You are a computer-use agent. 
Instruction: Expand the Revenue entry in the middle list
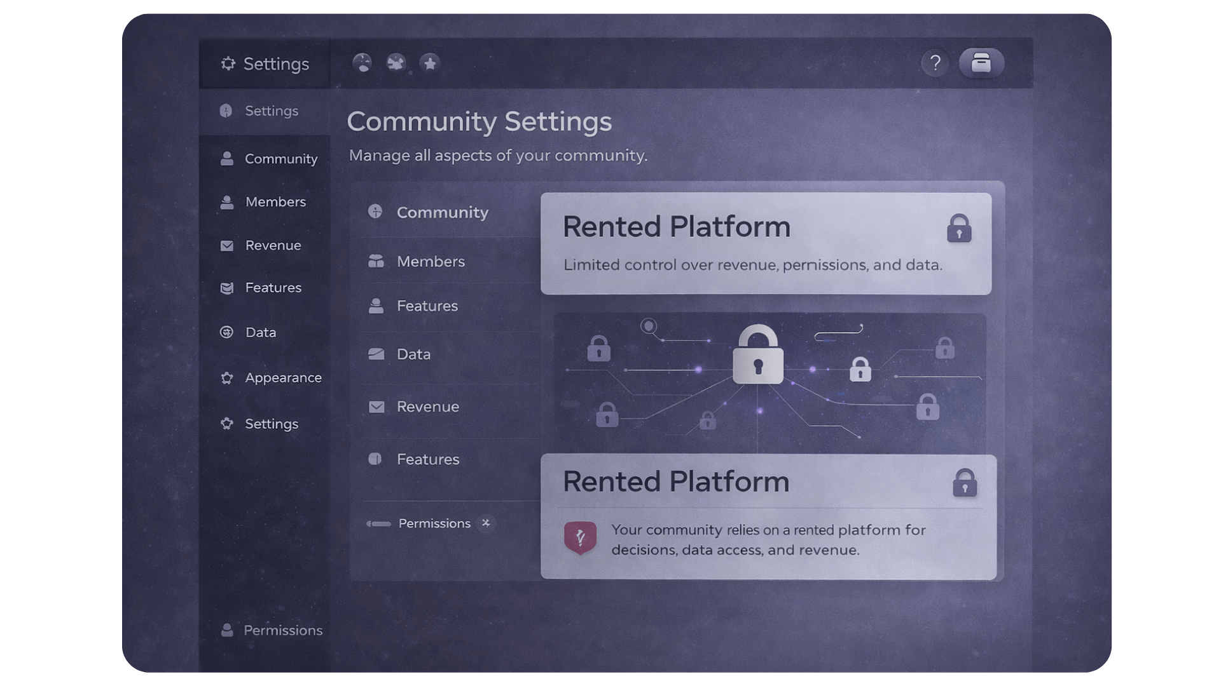pos(428,407)
